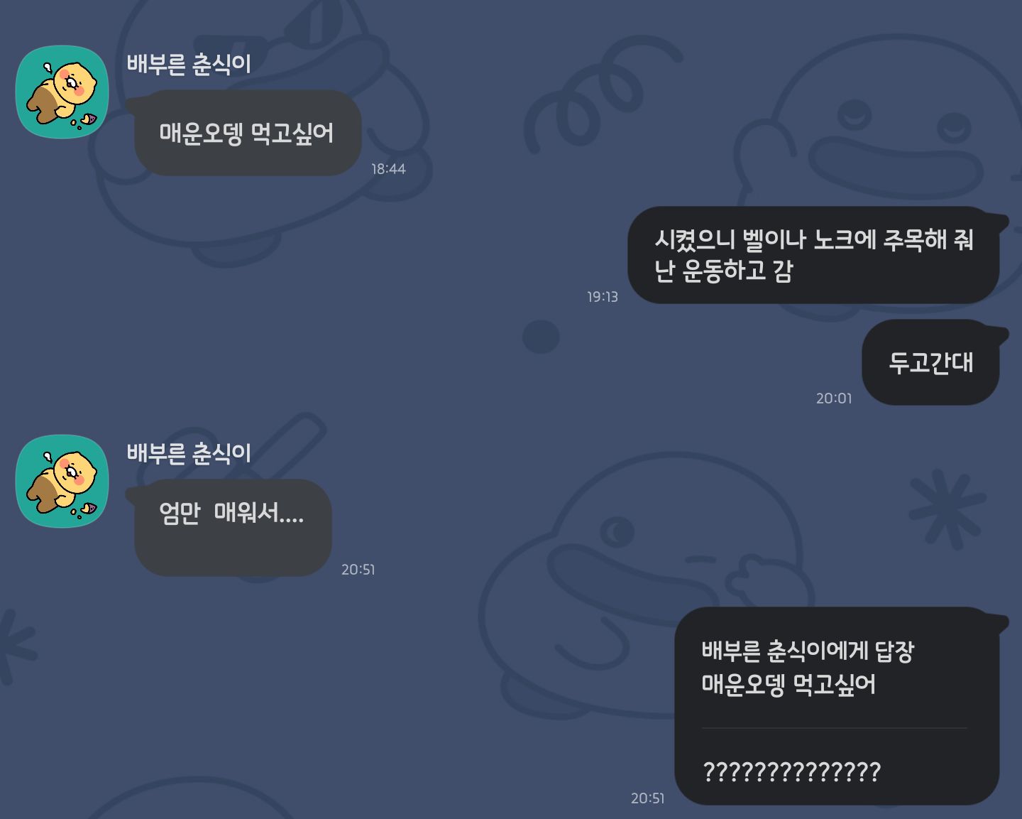Jump to original via '배부른 춘식이에게 답장' header
Screen dimensions: 1022x819
click(x=808, y=651)
